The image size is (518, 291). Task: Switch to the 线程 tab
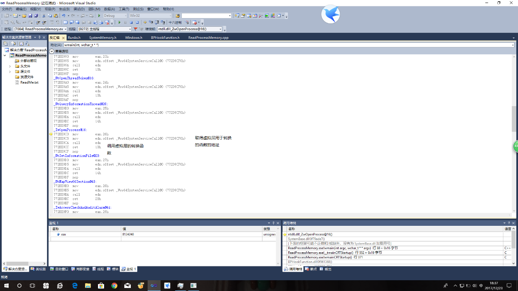98,269
